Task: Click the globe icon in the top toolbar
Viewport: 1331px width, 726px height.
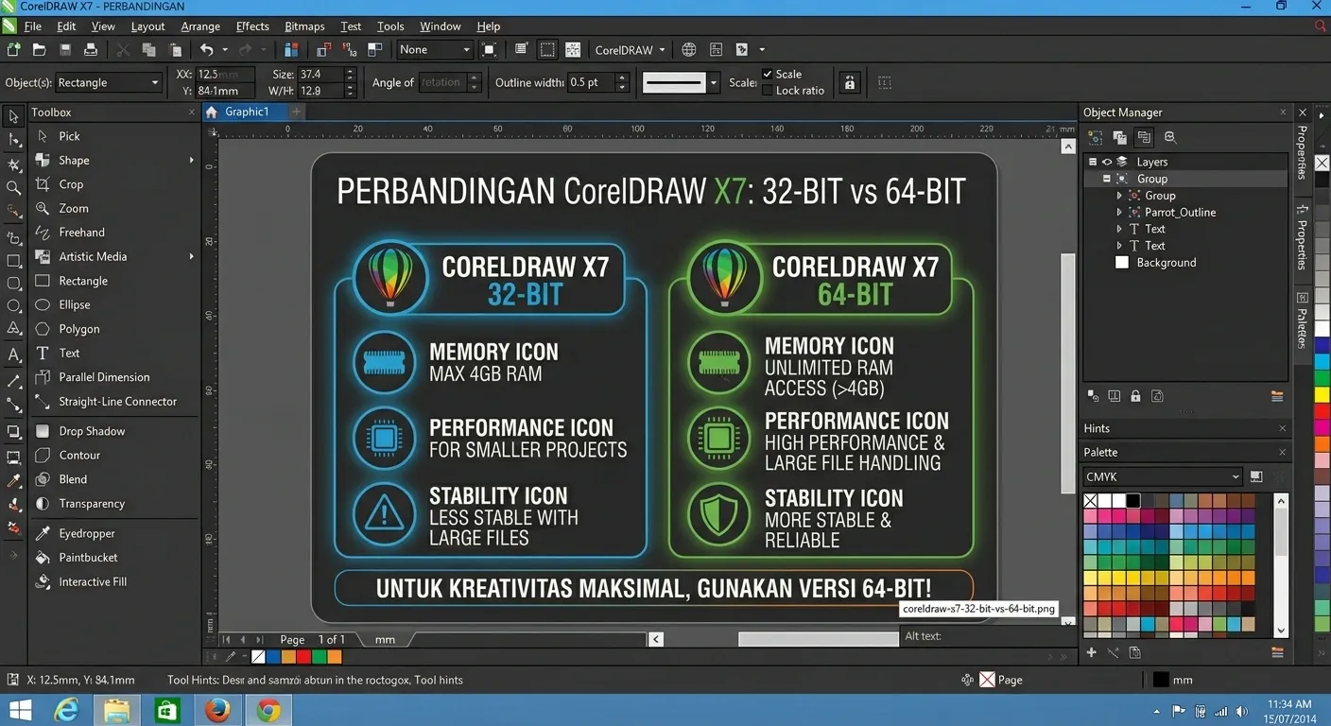Action: (689, 49)
